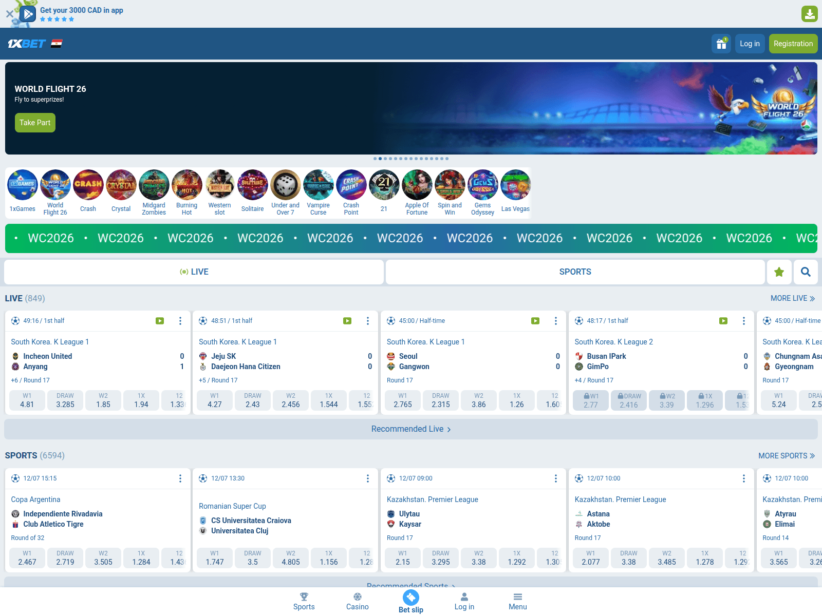This screenshot has width=822, height=616.
Task: Download the app via green download icon
Action: pos(810,14)
